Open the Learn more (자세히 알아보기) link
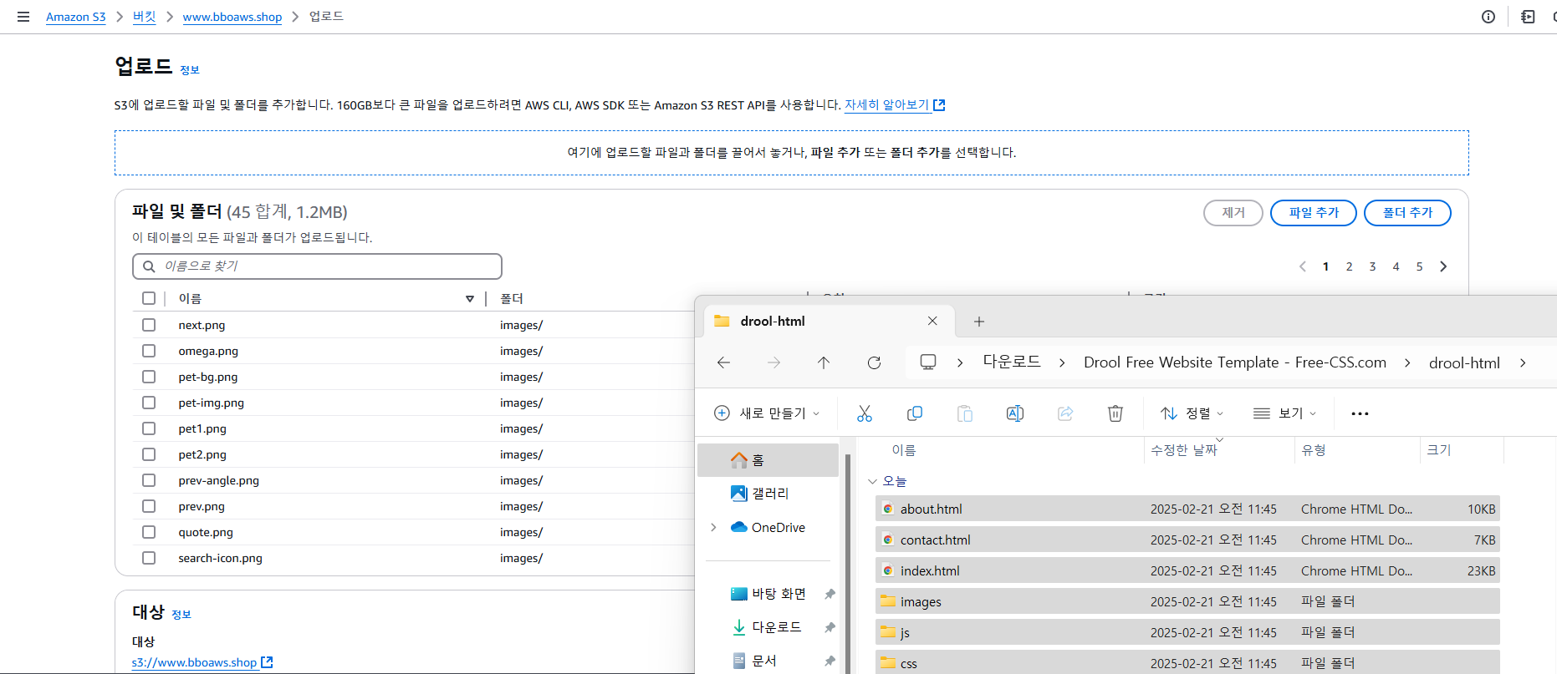 click(x=895, y=105)
